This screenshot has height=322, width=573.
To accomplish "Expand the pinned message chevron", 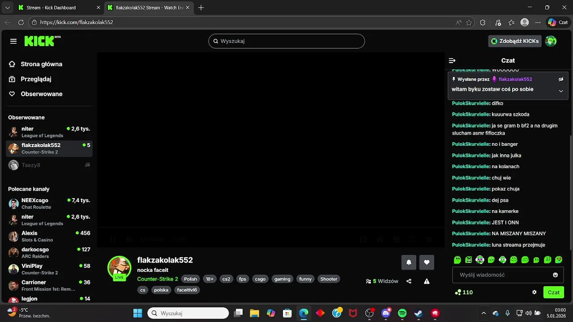I will click(x=561, y=91).
